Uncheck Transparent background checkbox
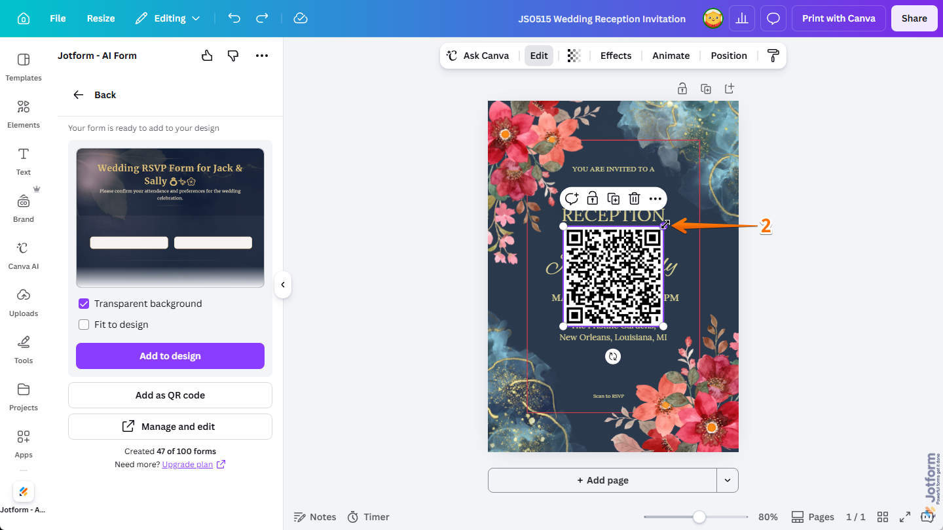Screen dimensions: 943x530 (x=84, y=304)
